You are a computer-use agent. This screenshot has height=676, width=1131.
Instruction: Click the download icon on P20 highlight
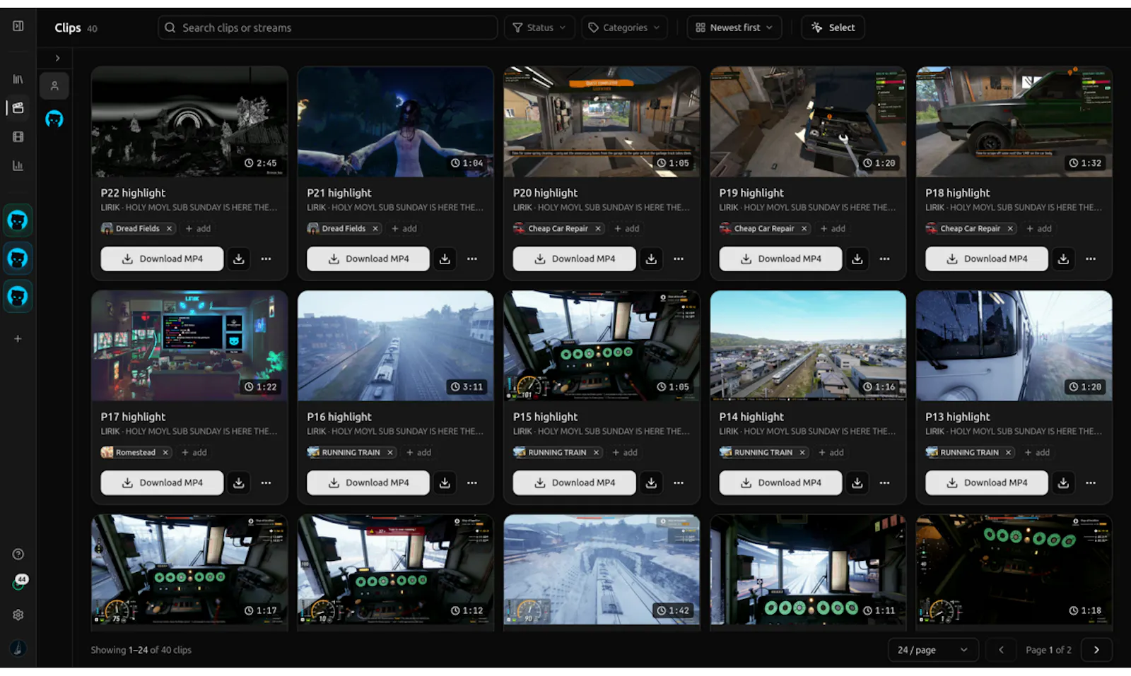point(651,259)
